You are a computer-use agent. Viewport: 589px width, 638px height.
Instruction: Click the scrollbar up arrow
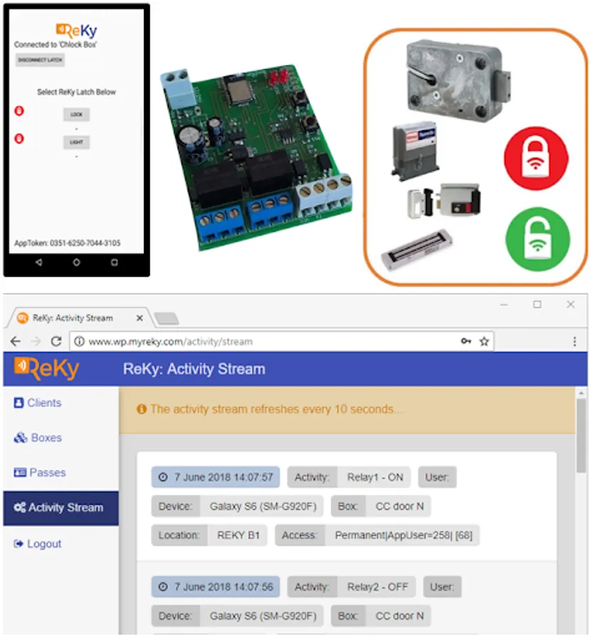[x=581, y=393]
